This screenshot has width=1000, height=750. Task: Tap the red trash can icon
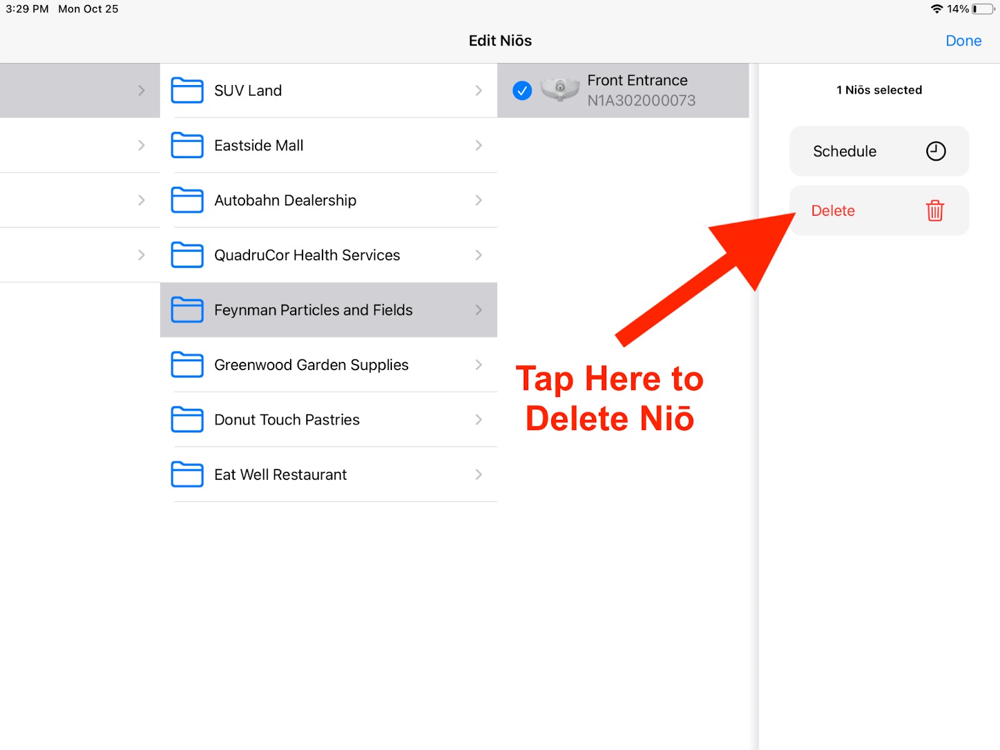click(x=935, y=211)
